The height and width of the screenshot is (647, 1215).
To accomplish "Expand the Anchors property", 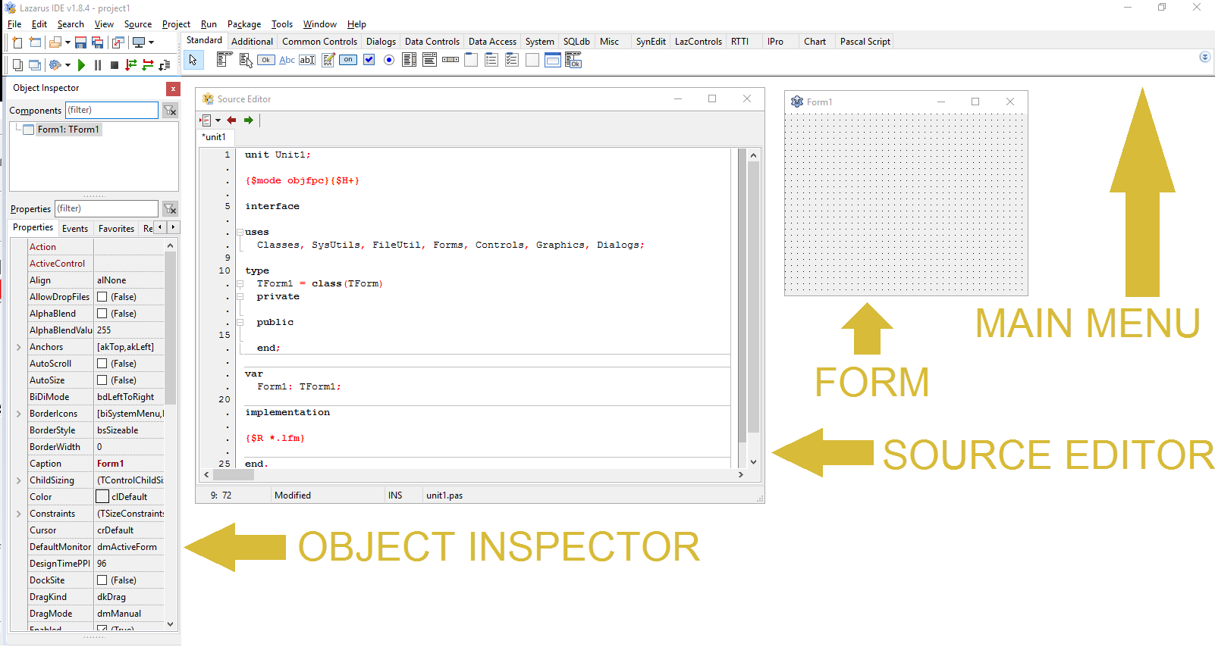I will 19,347.
